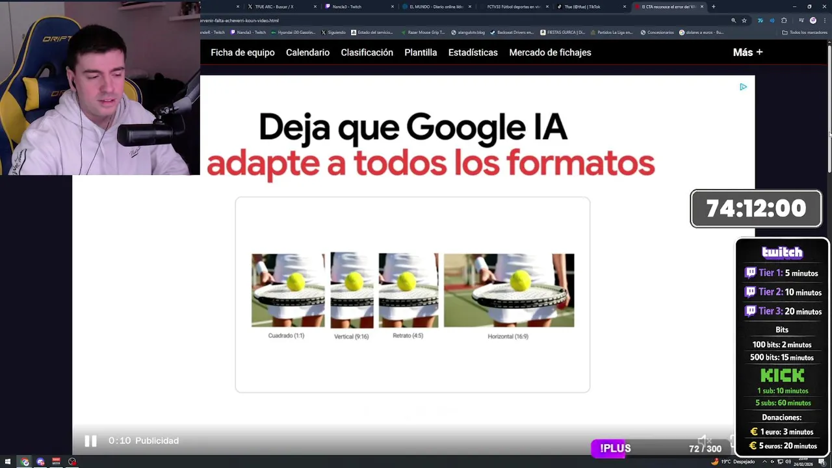Open the Plantilla section
832x468 pixels.
click(421, 53)
